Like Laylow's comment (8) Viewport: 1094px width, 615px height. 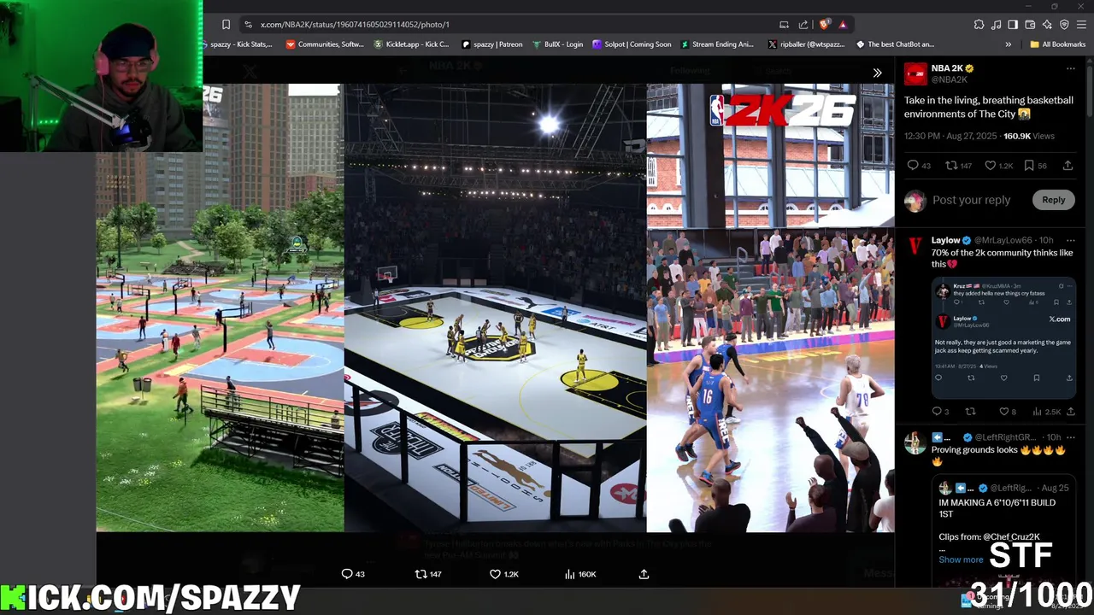pos(1008,412)
